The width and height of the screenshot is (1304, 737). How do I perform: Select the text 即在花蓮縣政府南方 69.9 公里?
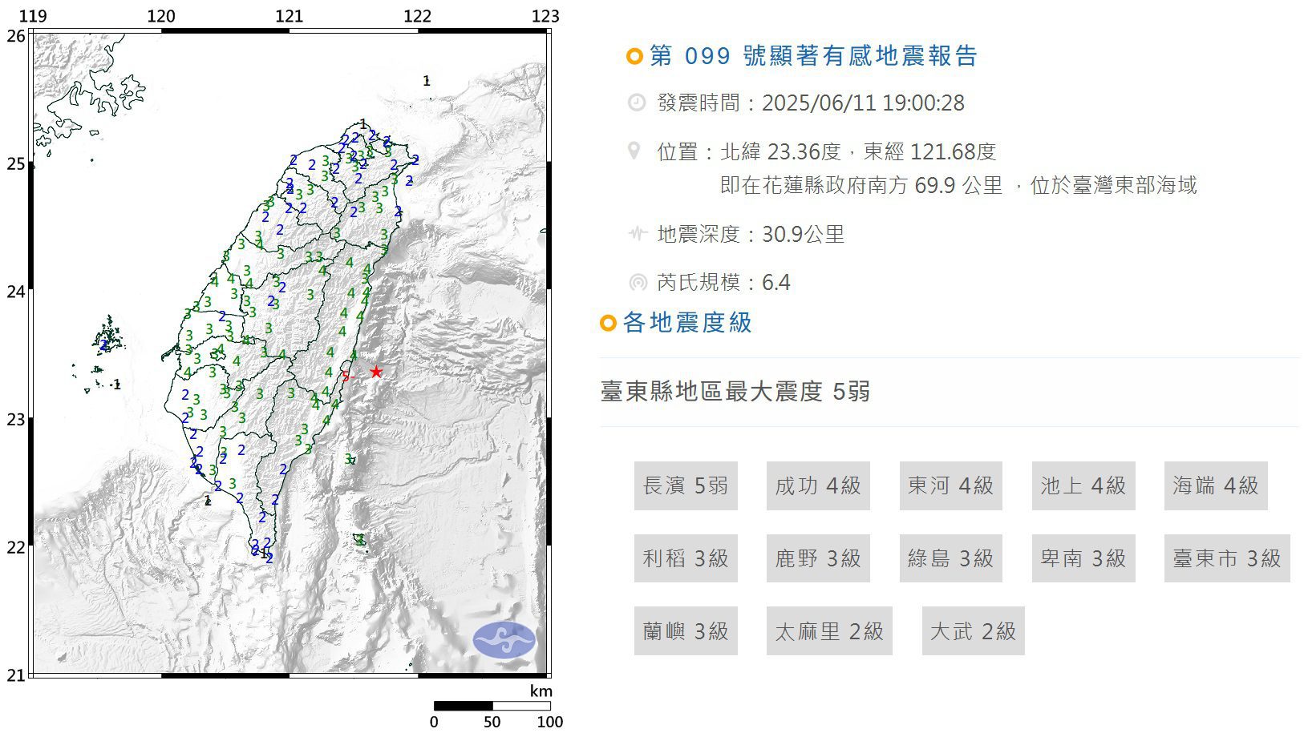pyautogui.click(x=861, y=185)
